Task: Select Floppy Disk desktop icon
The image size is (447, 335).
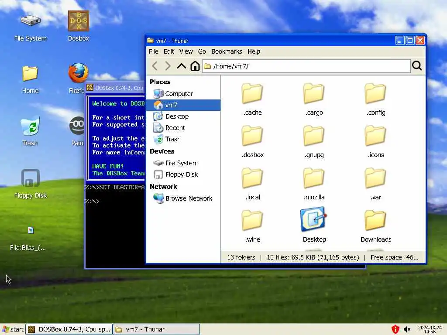Action: point(30,184)
